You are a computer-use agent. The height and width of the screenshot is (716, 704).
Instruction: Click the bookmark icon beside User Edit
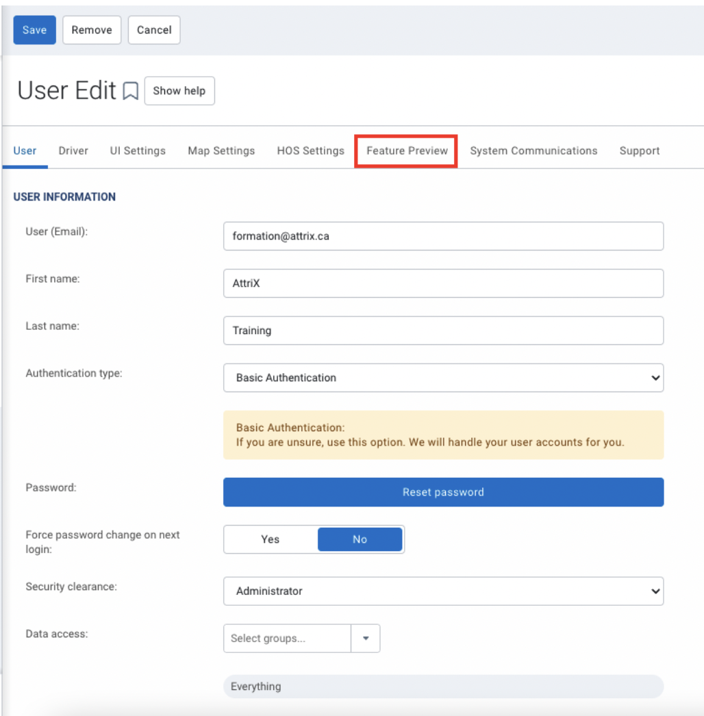point(131,91)
